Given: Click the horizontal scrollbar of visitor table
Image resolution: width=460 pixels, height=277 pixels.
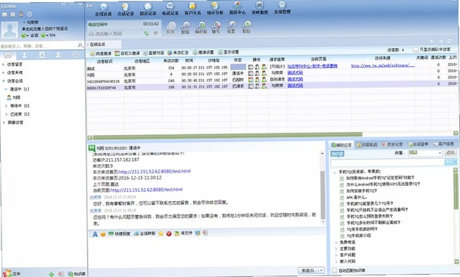Looking at the screenshot, I should pyautogui.click(x=227, y=136).
